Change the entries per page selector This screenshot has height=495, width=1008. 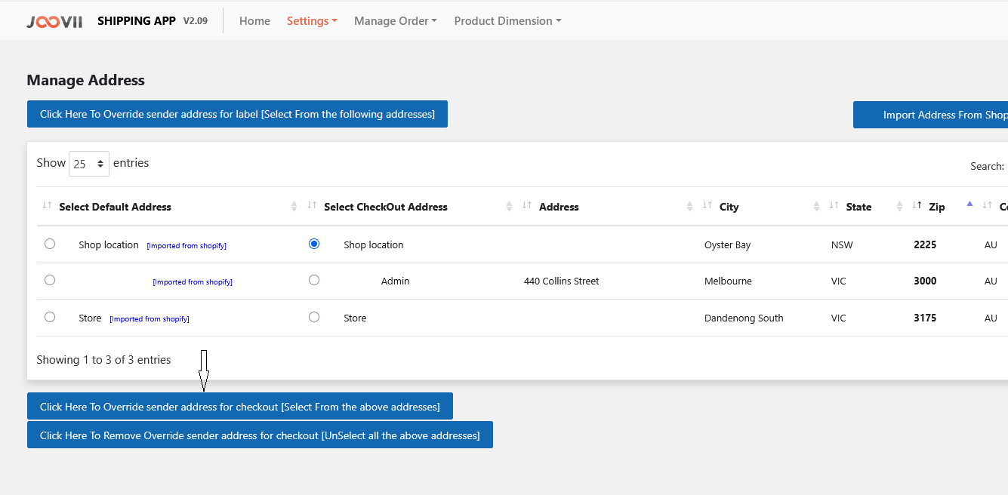point(89,164)
